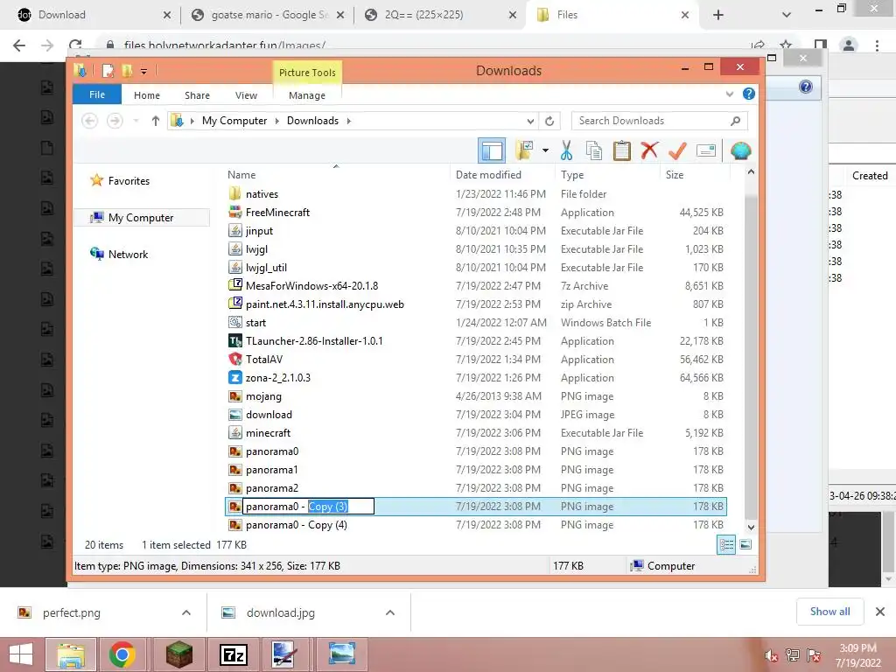This screenshot has width=896, height=672.
Task: Click Show all downloads button
Action: click(x=829, y=612)
